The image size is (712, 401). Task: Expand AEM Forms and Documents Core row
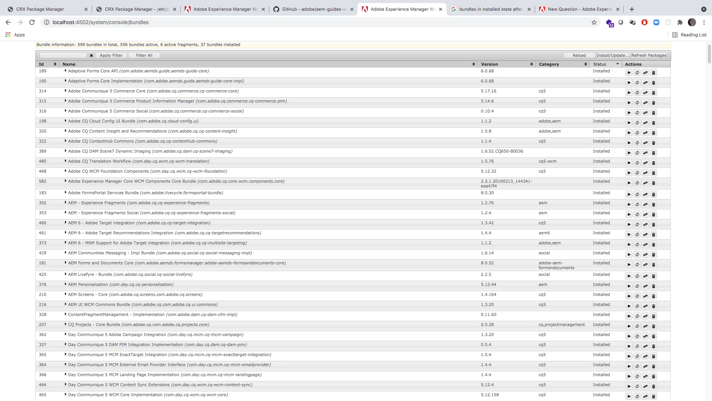[66, 263]
